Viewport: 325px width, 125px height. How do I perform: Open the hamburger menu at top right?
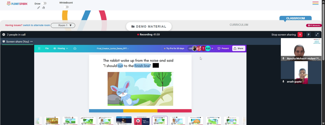316,3
